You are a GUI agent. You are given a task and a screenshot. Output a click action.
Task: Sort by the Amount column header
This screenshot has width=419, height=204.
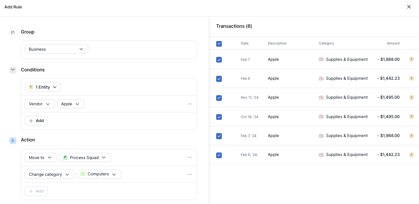click(393, 43)
